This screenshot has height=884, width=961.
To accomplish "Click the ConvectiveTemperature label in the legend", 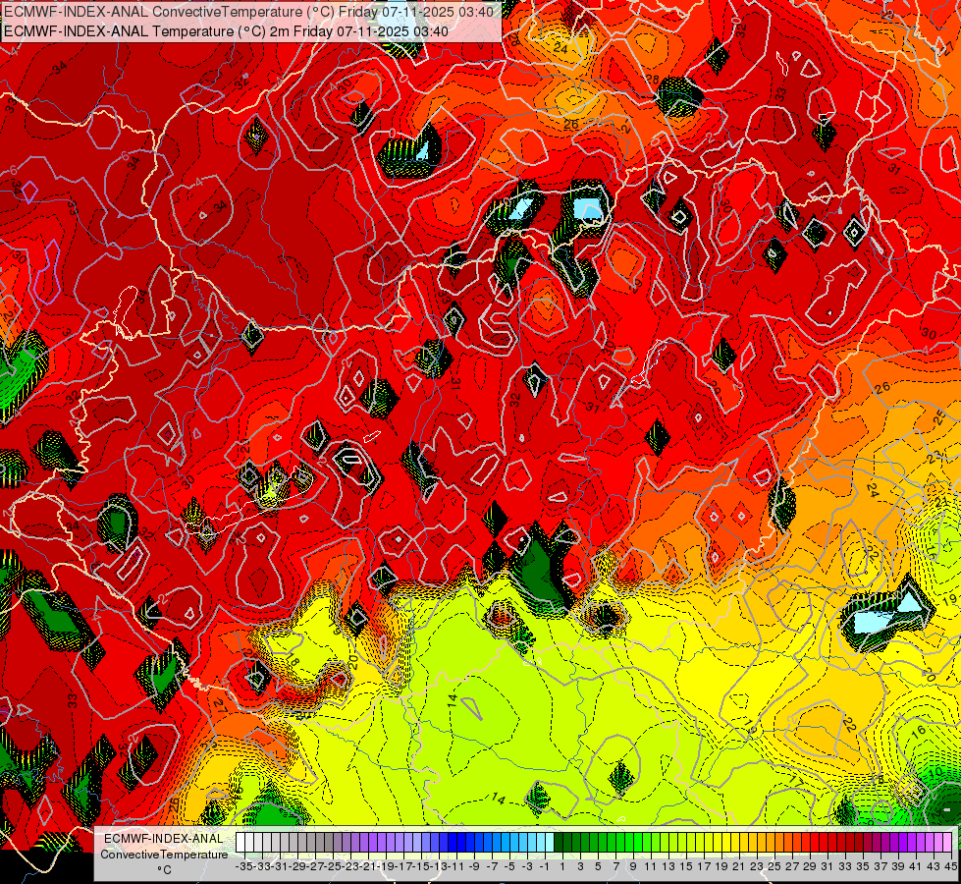I will (164, 855).
